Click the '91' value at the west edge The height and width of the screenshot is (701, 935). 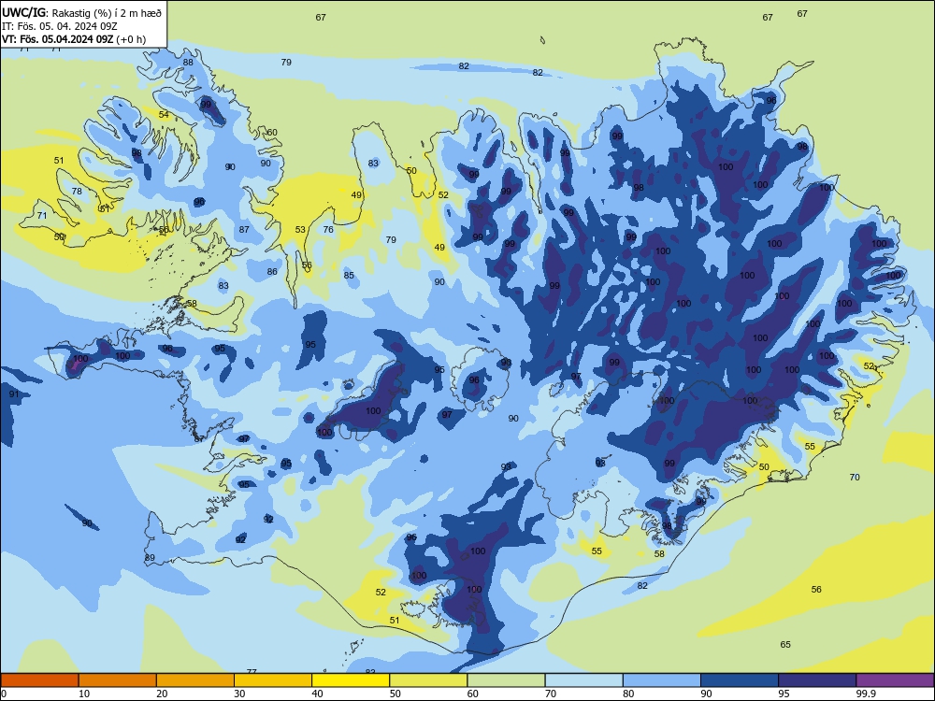pyautogui.click(x=14, y=394)
